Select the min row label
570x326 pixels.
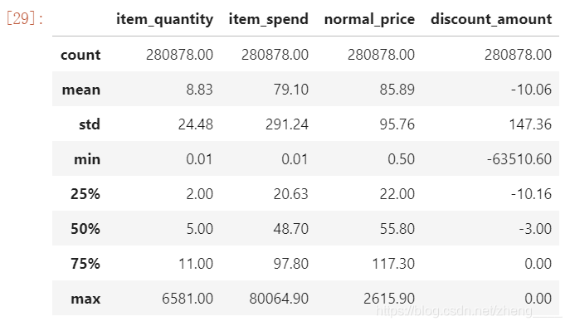pyautogui.click(x=87, y=159)
